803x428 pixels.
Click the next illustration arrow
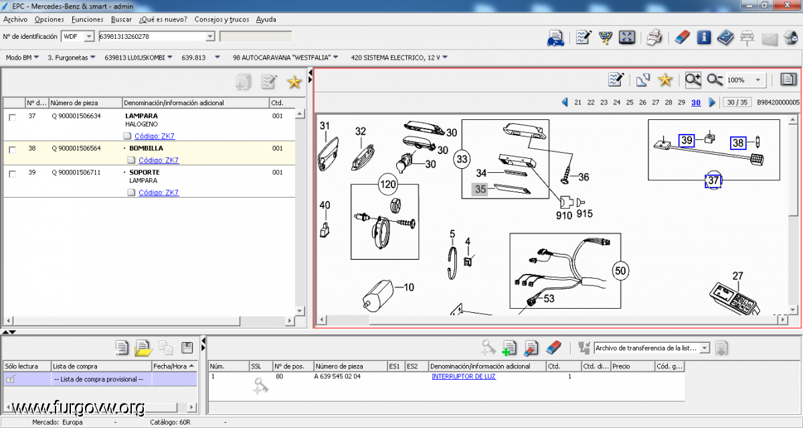point(712,102)
